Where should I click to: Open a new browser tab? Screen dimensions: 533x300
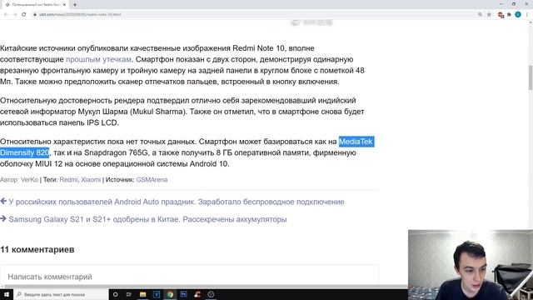tap(75, 5)
